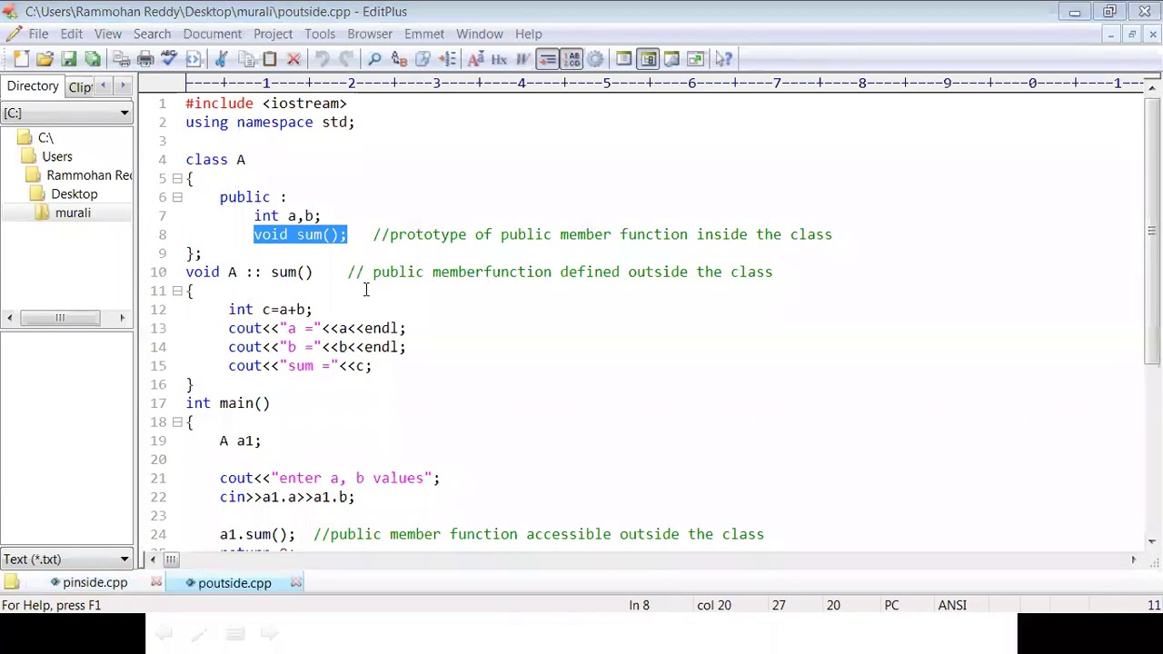Select the murali folder in tree
The image size is (1163, 654).
click(x=72, y=213)
